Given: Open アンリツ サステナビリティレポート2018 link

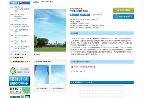Looking at the screenshot, I should coord(21,48).
